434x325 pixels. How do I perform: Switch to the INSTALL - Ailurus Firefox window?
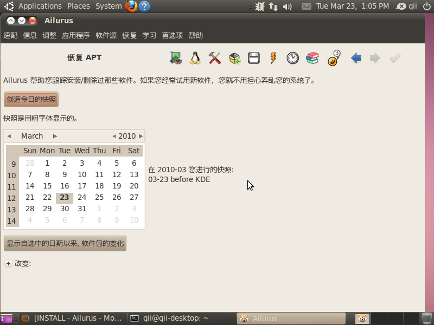coord(72,318)
